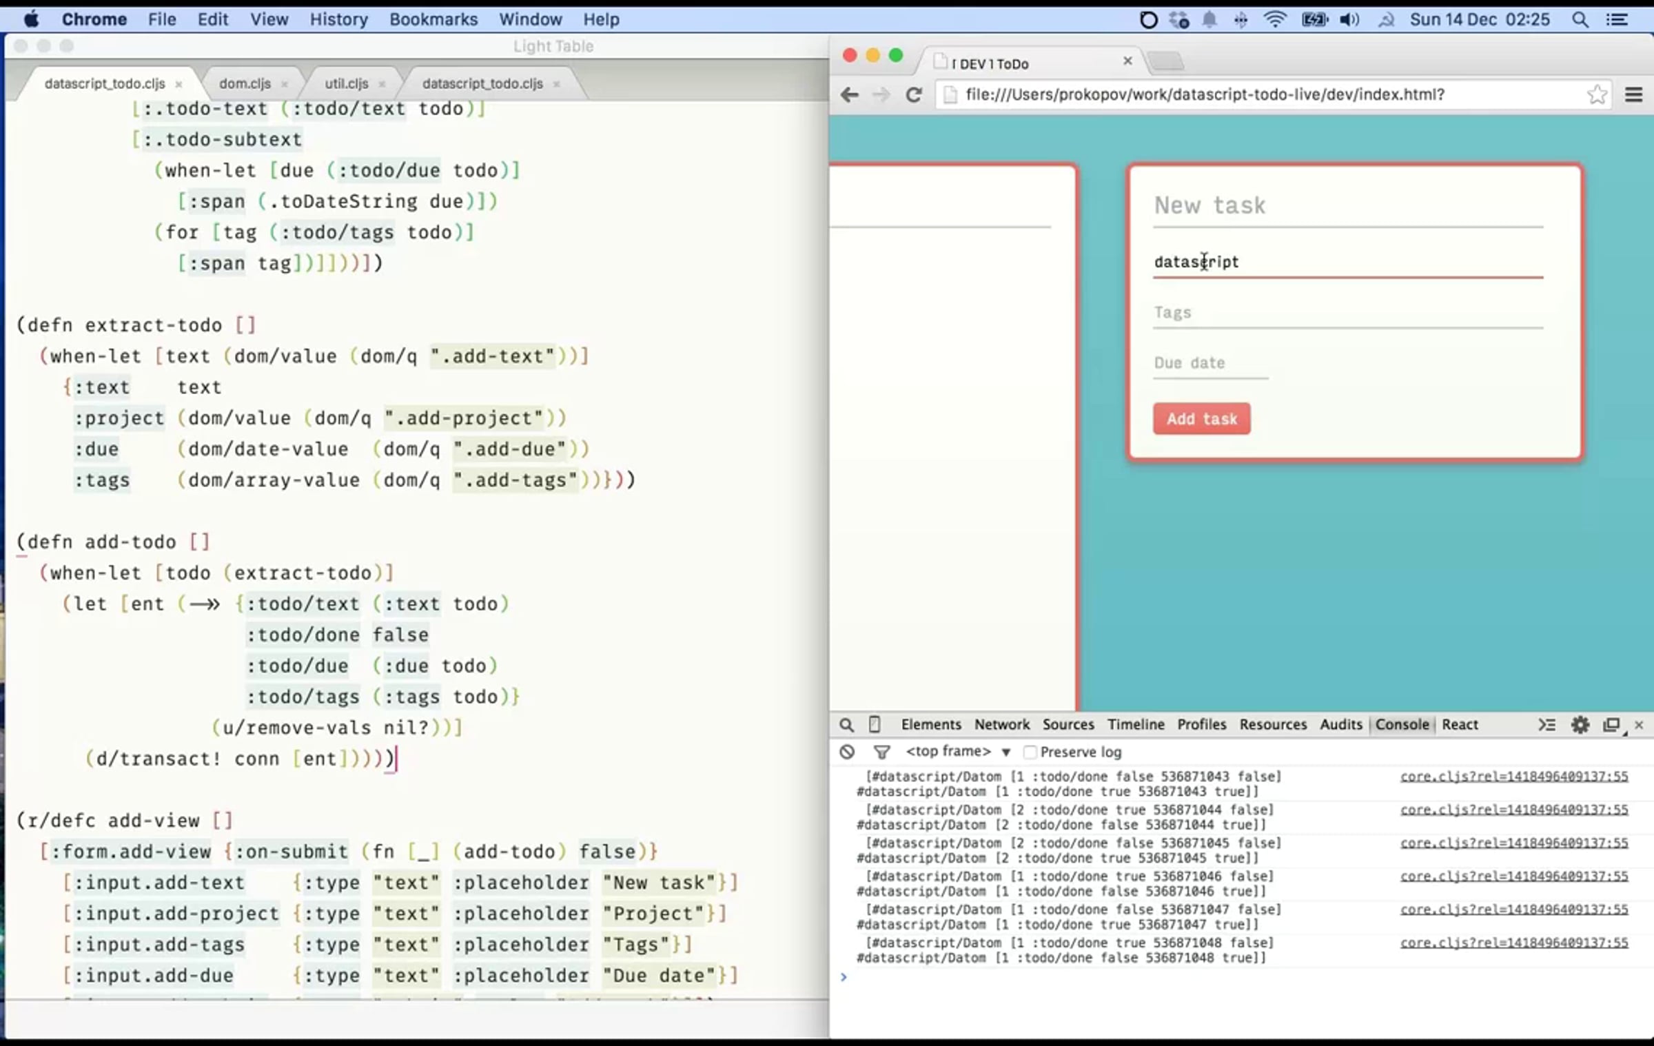Click the "(r/defc add-view []" code line
Screen dimensions: 1654x1046
(125, 821)
